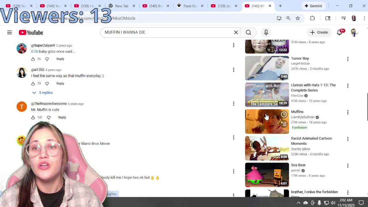Open options for @SuperZaiyan9 comment
Image resolution: width=368 pixels, height=207 pixels.
point(233,45)
